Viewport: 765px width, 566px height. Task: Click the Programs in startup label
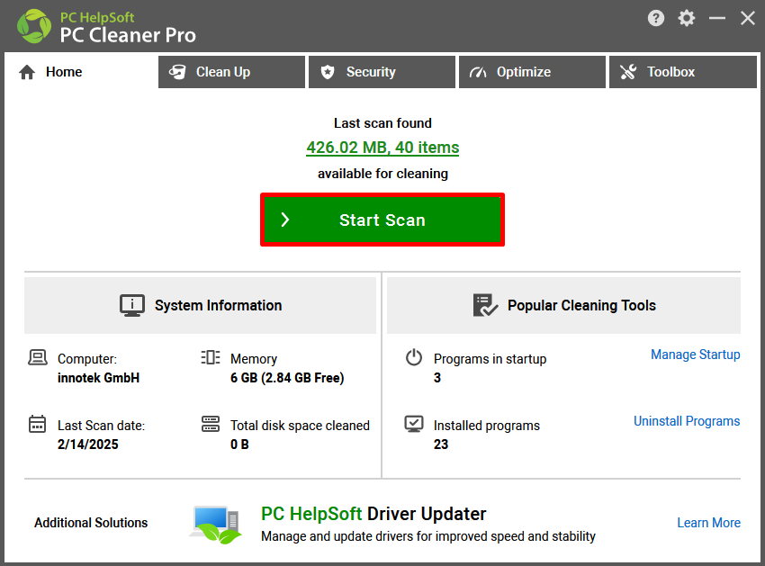(490, 359)
